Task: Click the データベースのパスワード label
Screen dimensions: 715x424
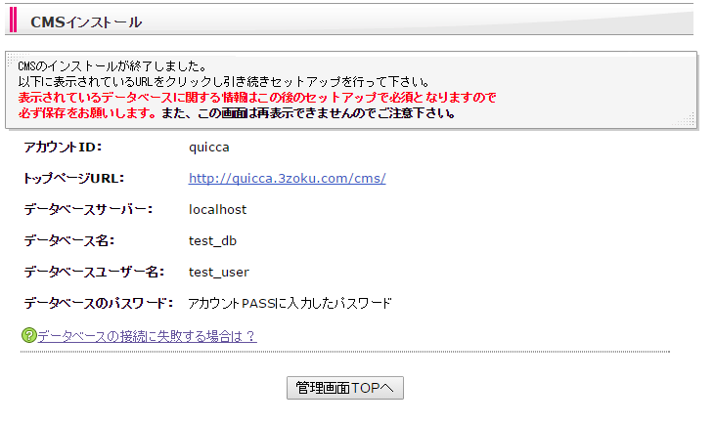Action: [x=98, y=303]
